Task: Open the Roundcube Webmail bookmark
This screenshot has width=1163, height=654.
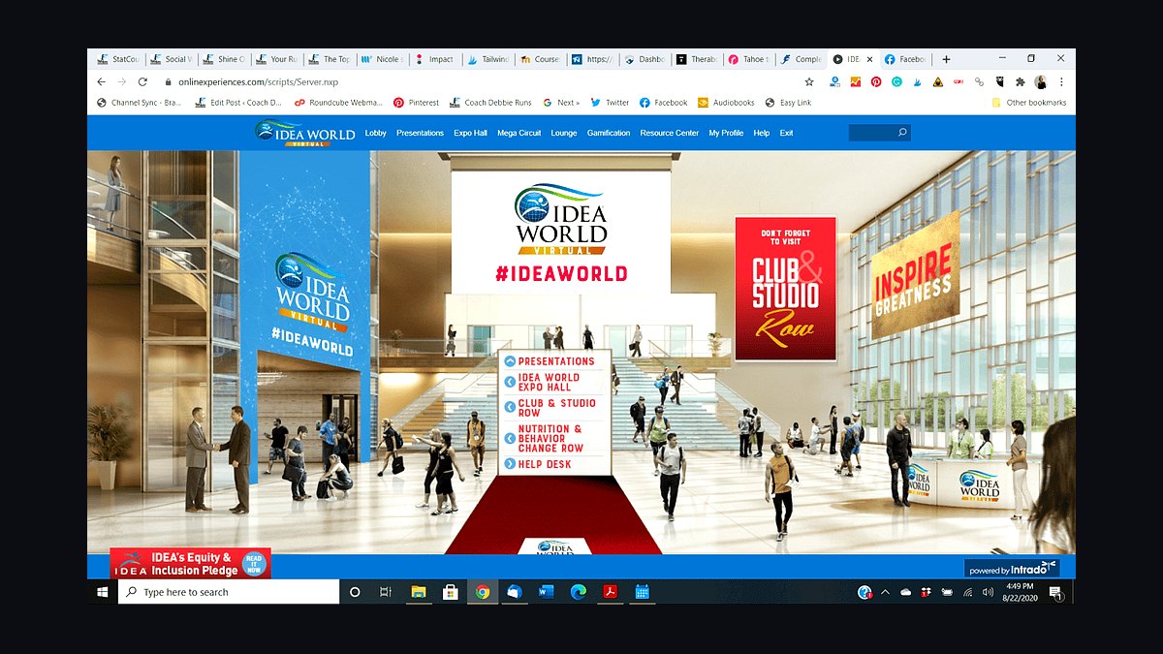Action: click(x=338, y=103)
